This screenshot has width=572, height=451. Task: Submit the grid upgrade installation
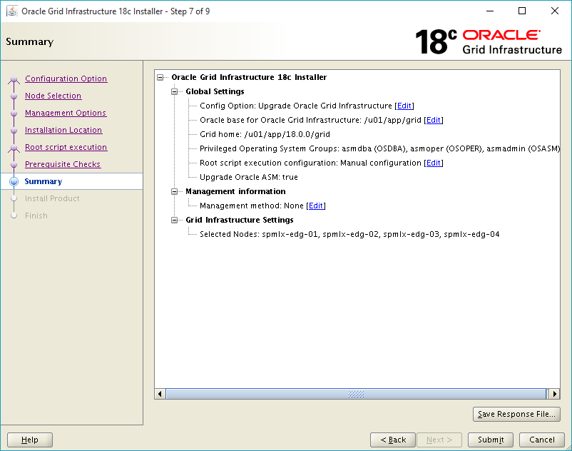tap(491, 440)
